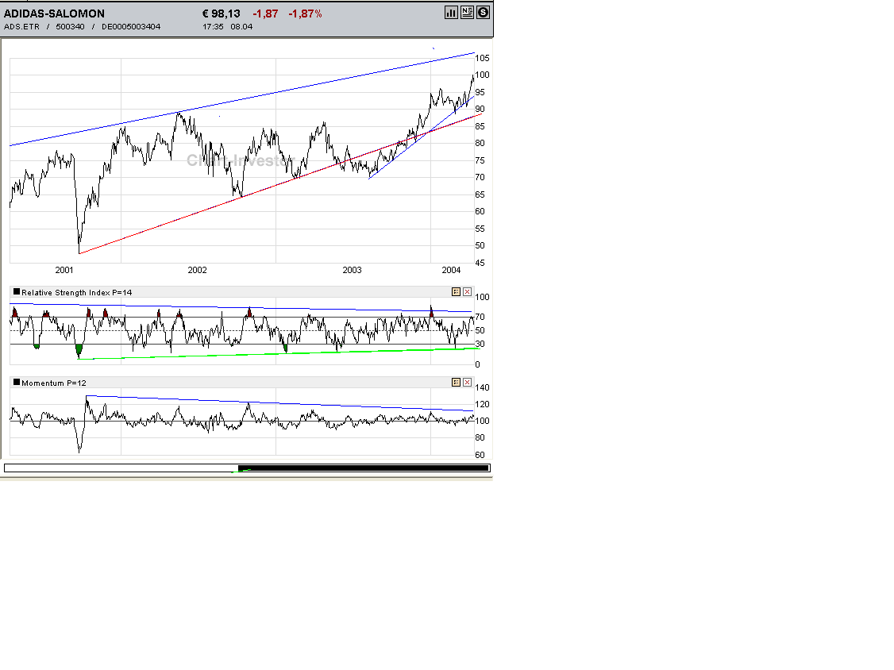Click the ISIN DE0005003404
This screenshot has height=670, width=894.
(131, 27)
